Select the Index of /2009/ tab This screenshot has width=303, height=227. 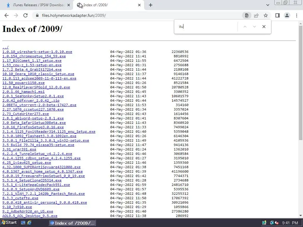coord(108,5)
